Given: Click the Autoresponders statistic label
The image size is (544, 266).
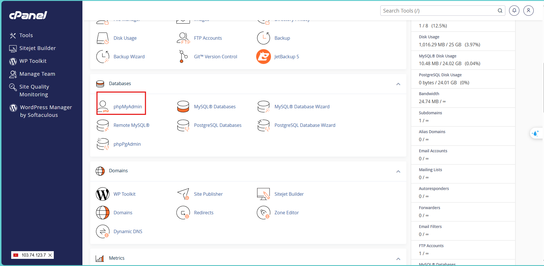Looking at the screenshot, I should 434,189.
